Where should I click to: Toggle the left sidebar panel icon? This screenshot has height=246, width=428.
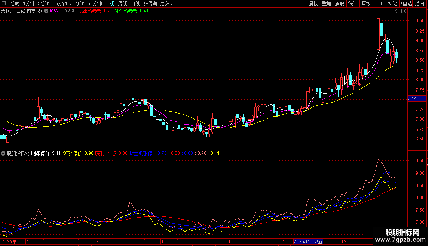click(4, 3)
